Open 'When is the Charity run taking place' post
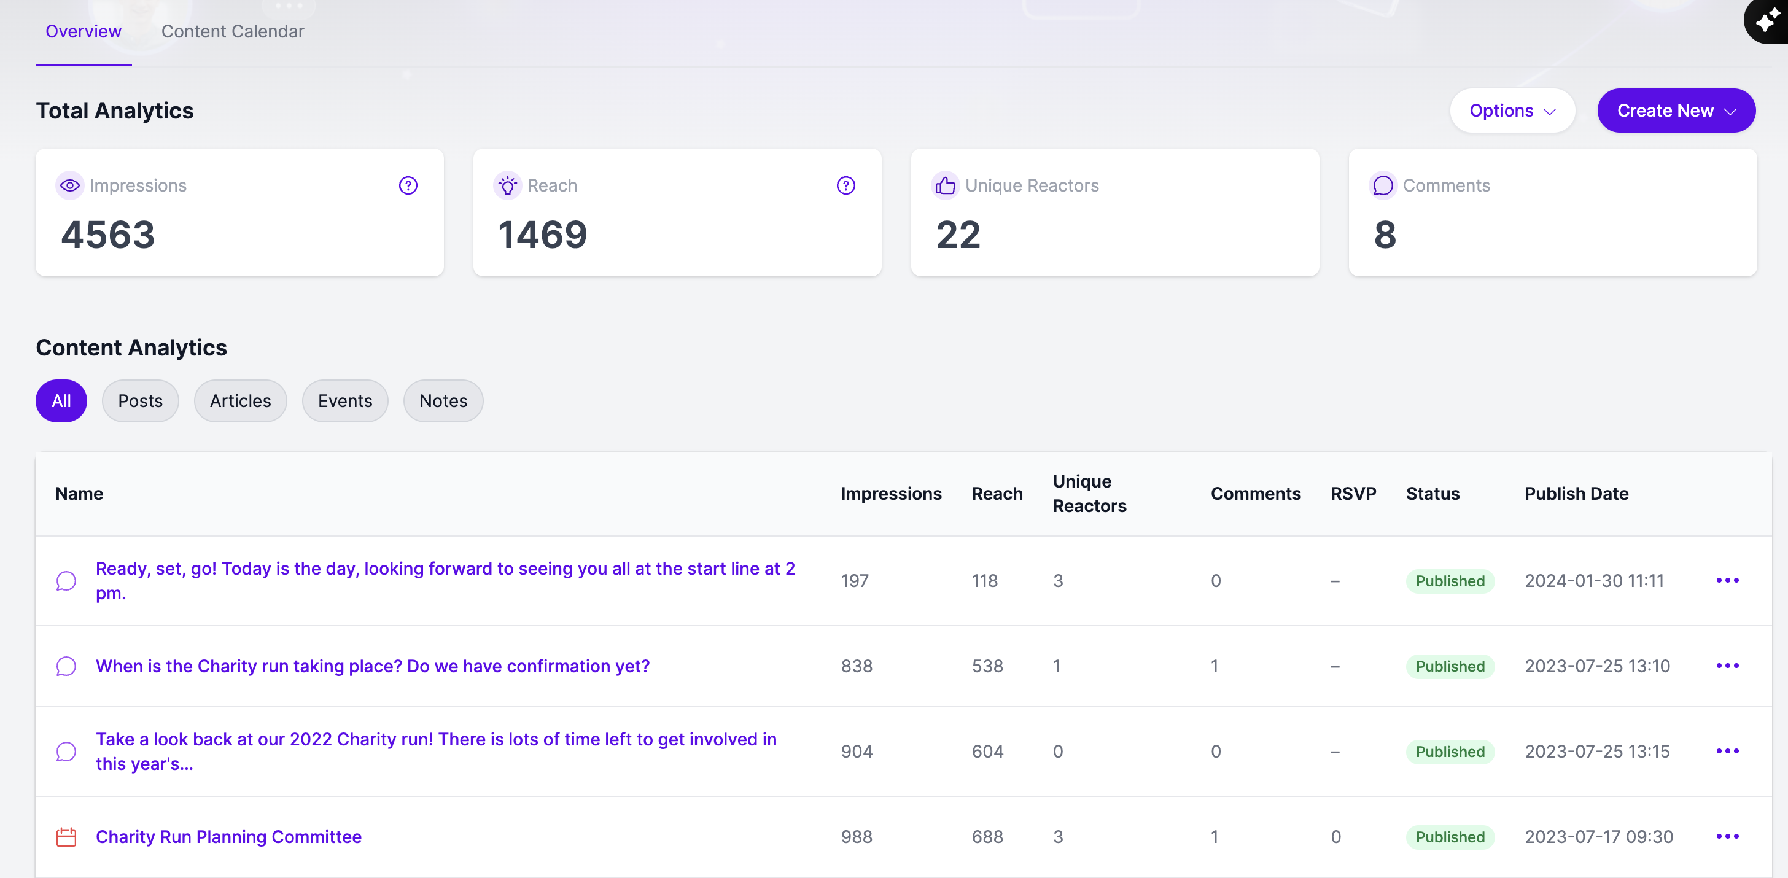Screen dimensions: 1788x878 (x=373, y=666)
